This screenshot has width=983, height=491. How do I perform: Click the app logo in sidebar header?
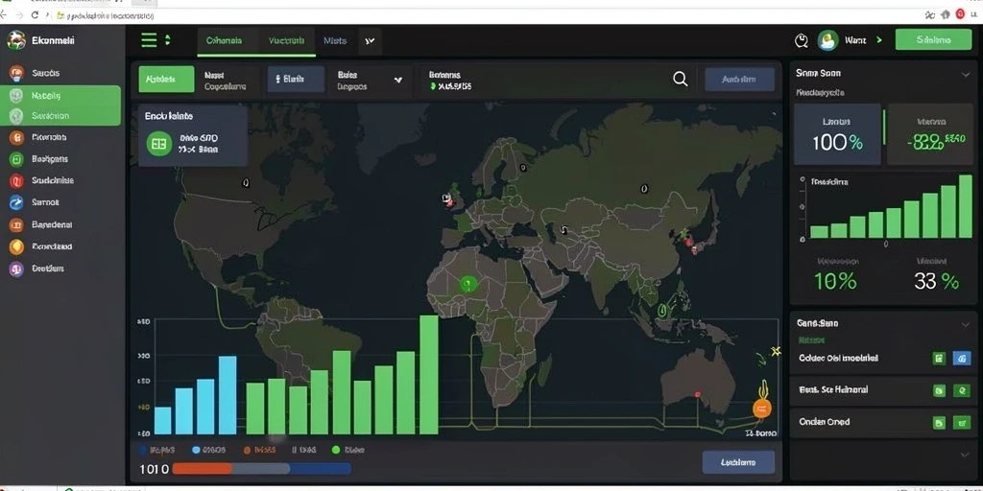[16, 40]
